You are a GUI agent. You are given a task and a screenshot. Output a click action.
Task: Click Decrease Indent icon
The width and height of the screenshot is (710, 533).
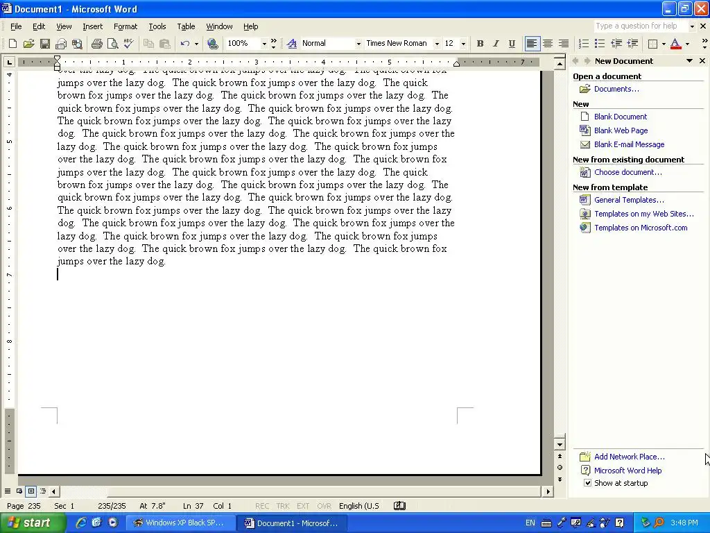pos(616,44)
